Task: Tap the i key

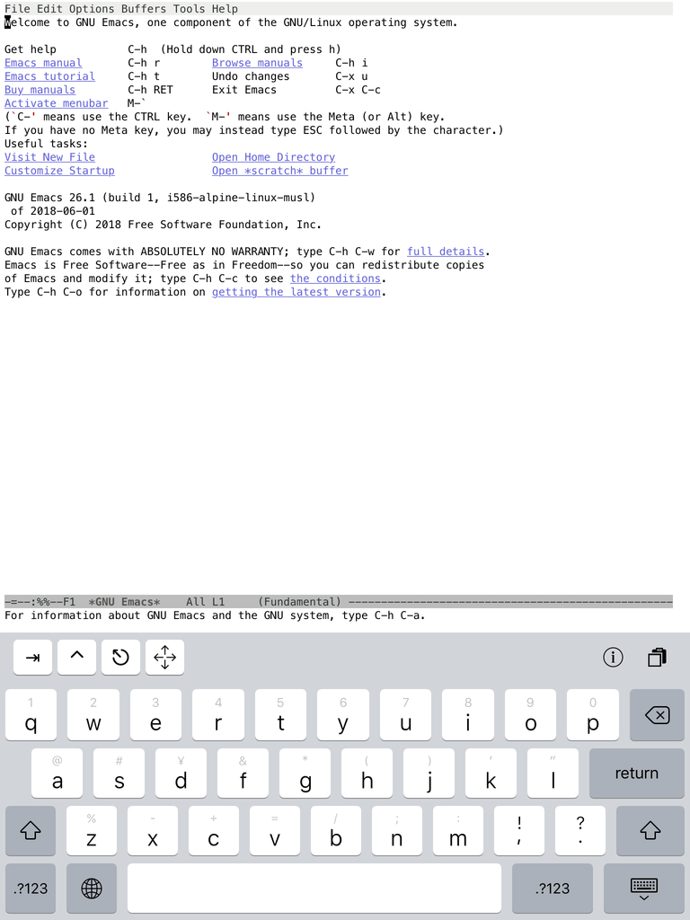Action: 467,714
